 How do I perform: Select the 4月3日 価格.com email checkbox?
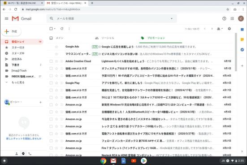pyautogui.click(x=51, y=112)
